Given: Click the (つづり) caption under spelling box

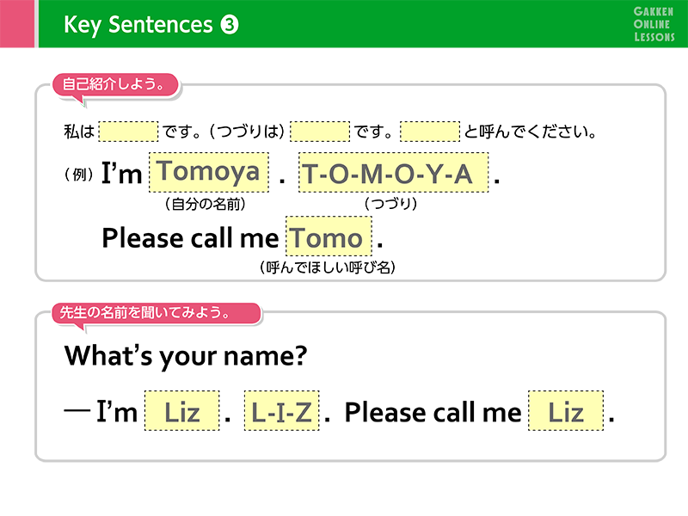Looking at the screenshot, I should [390, 205].
